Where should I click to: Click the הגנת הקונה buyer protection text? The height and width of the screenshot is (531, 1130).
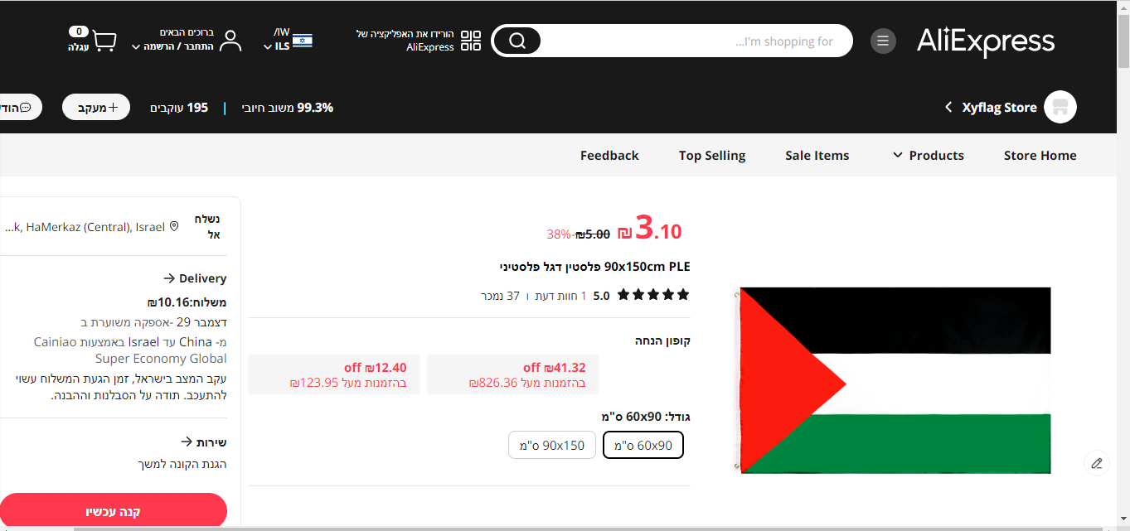tap(182, 464)
